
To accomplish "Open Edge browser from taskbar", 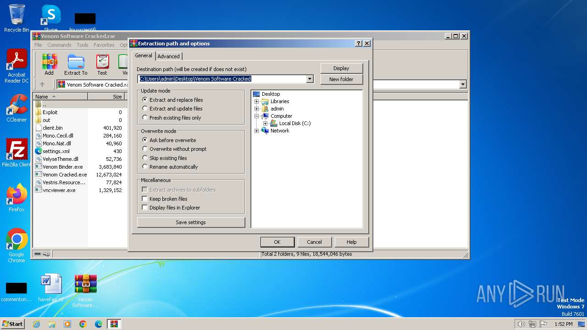I will (98, 324).
